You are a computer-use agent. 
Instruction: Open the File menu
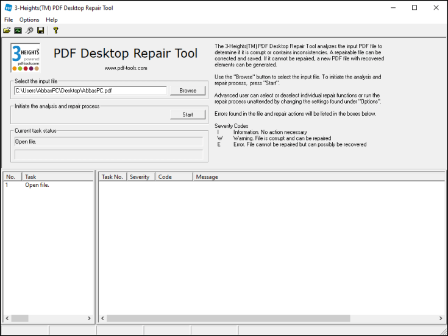coord(9,20)
